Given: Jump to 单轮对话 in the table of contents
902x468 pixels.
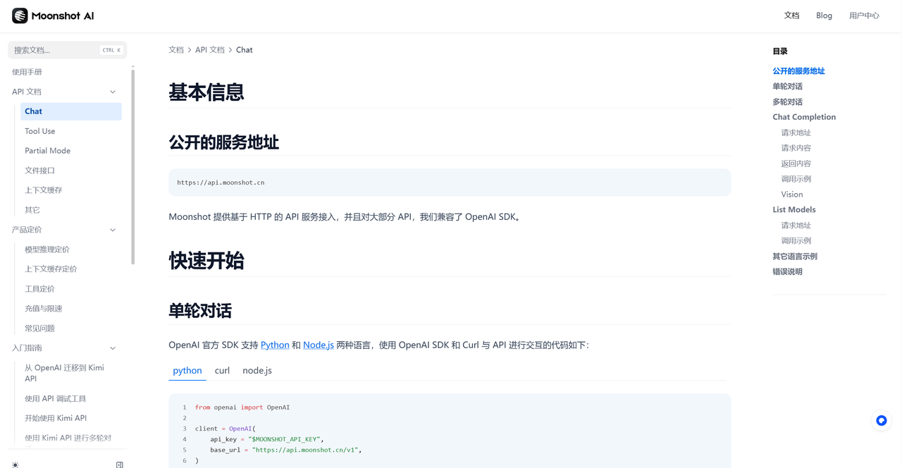Looking at the screenshot, I should pos(787,87).
